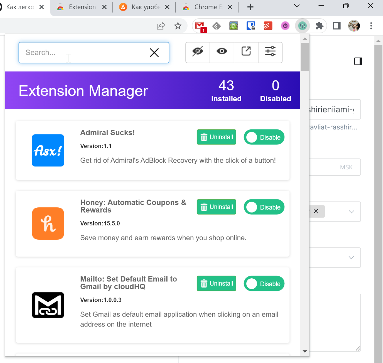The image size is (383, 363).
Task: Click 'Honey: Automatic Coupons & Rewards' title
Action: coord(133,206)
